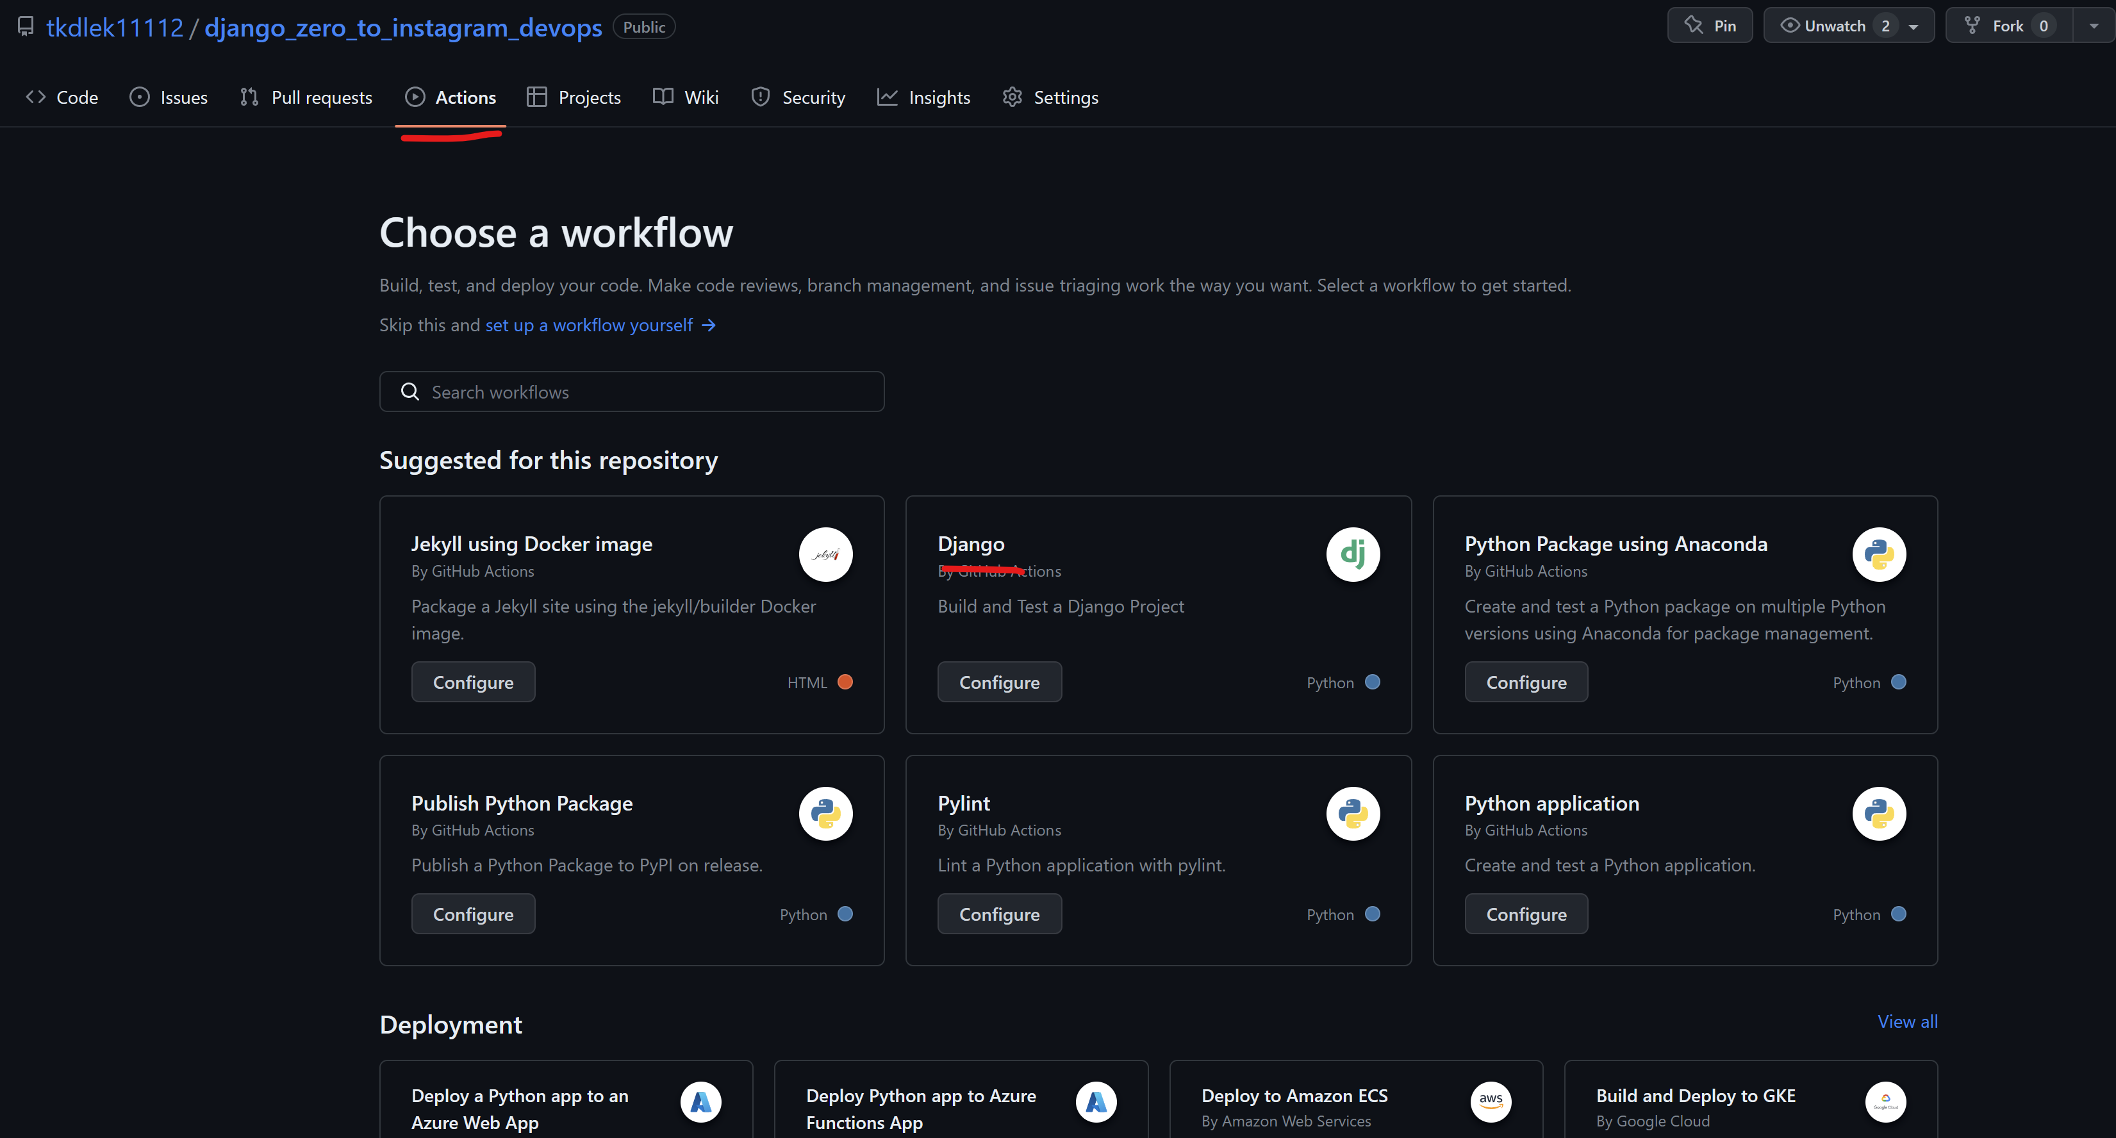The height and width of the screenshot is (1138, 2116).
Task: Click the Pylint workflow Python logo
Action: pos(1352,814)
